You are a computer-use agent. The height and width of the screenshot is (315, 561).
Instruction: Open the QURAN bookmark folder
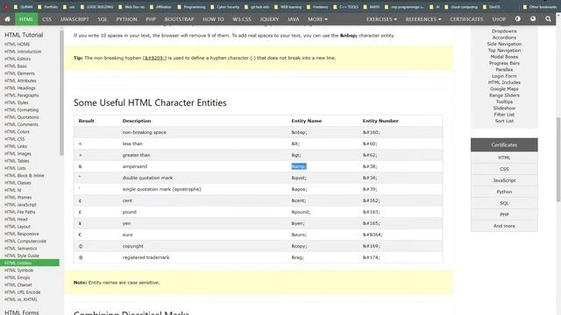click(23, 7)
